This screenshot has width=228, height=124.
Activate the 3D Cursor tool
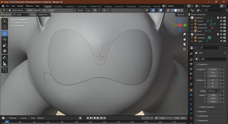click(x=5, y=27)
